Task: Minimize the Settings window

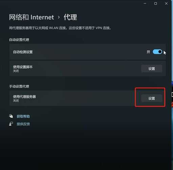Action: click(145, 3)
